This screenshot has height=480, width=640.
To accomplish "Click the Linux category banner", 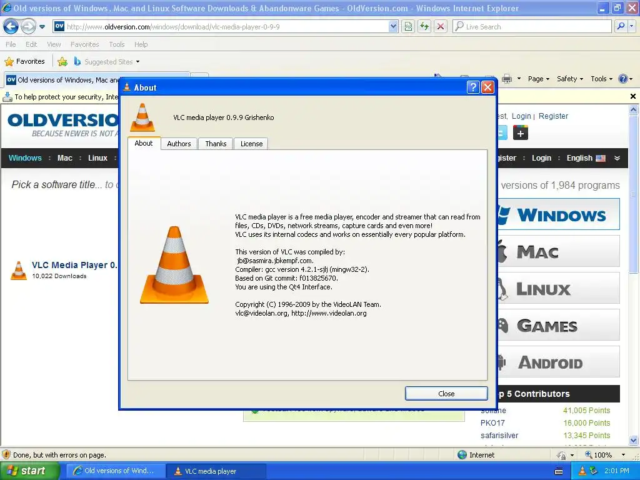I will pos(559,288).
